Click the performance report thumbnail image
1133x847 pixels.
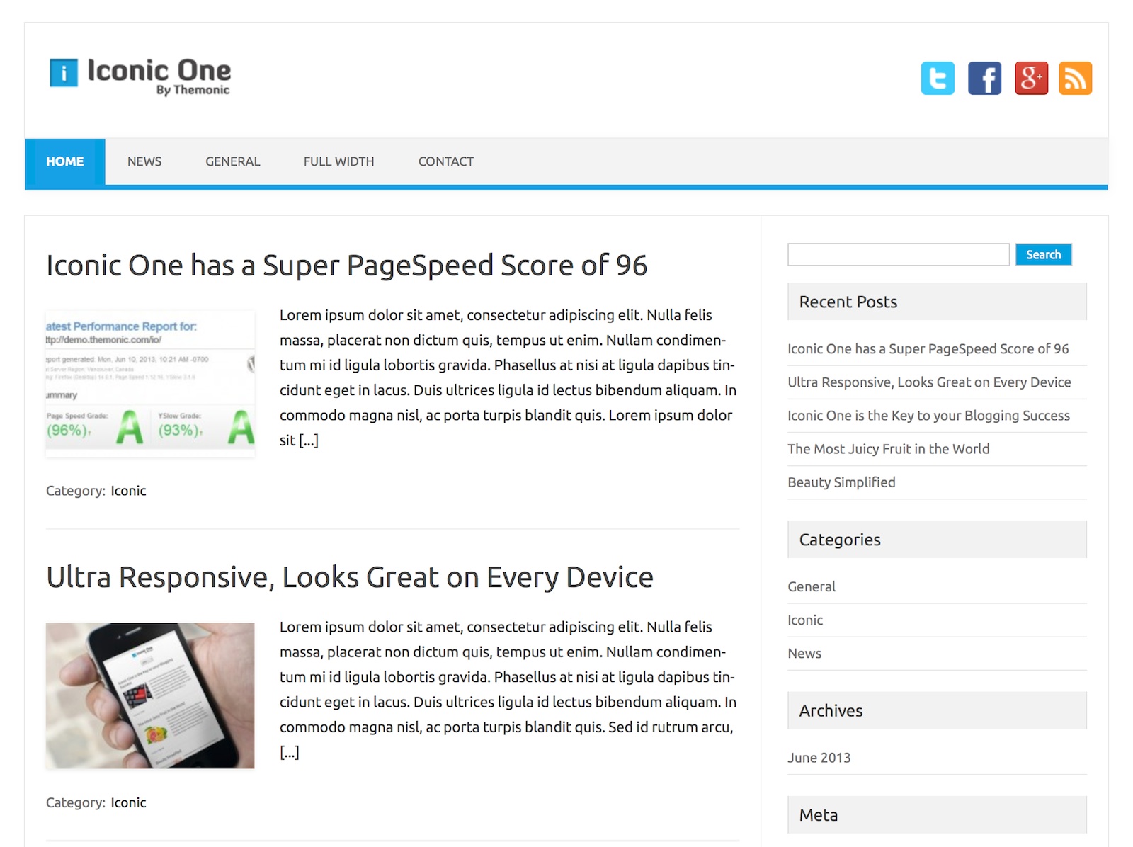pos(150,383)
